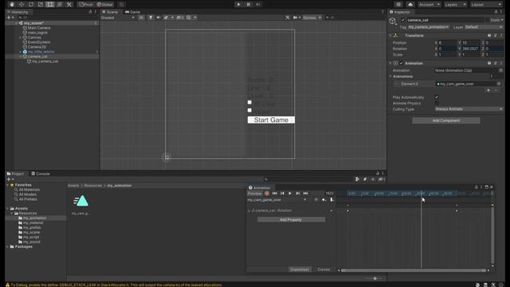Image resolution: width=510 pixels, height=287 pixels.
Task: Open object picker for Element 0 clip
Action: (x=499, y=84)
